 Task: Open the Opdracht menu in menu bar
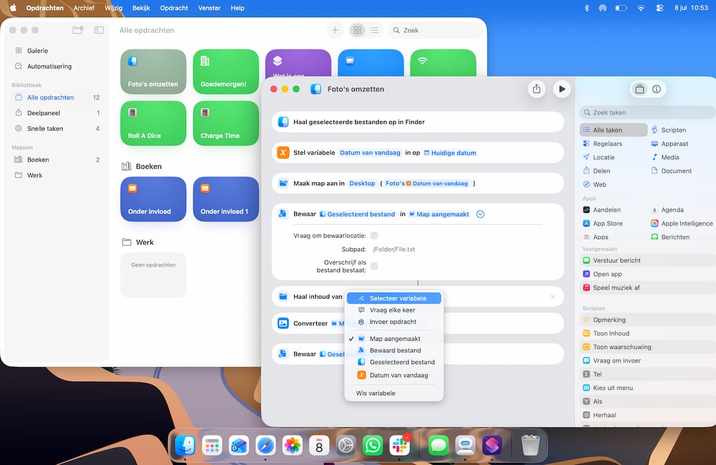pyautogui.click(x=174, y=8)
